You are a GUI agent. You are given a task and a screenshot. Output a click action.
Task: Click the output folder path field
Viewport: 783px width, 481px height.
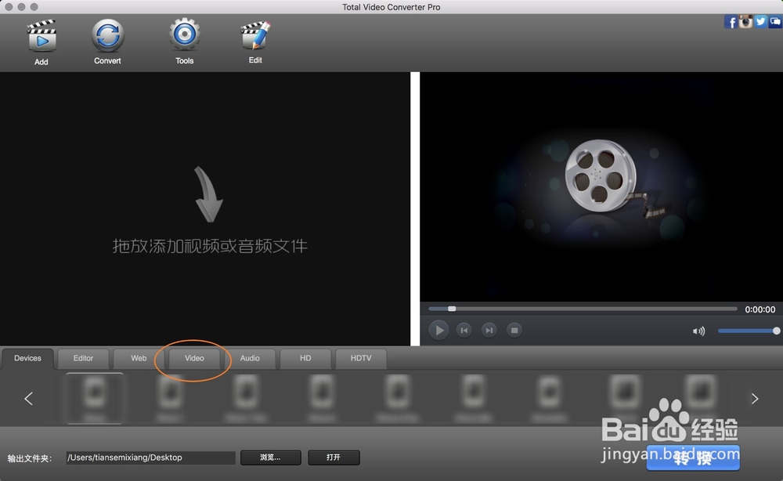150,457
